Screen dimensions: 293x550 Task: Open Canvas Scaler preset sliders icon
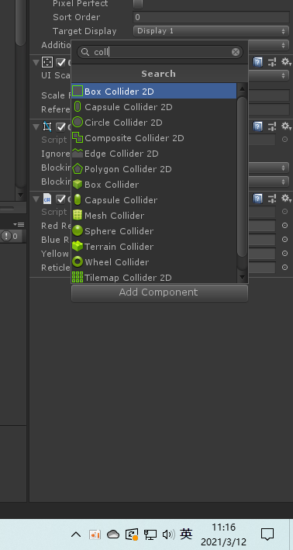[x=272, y=62]
